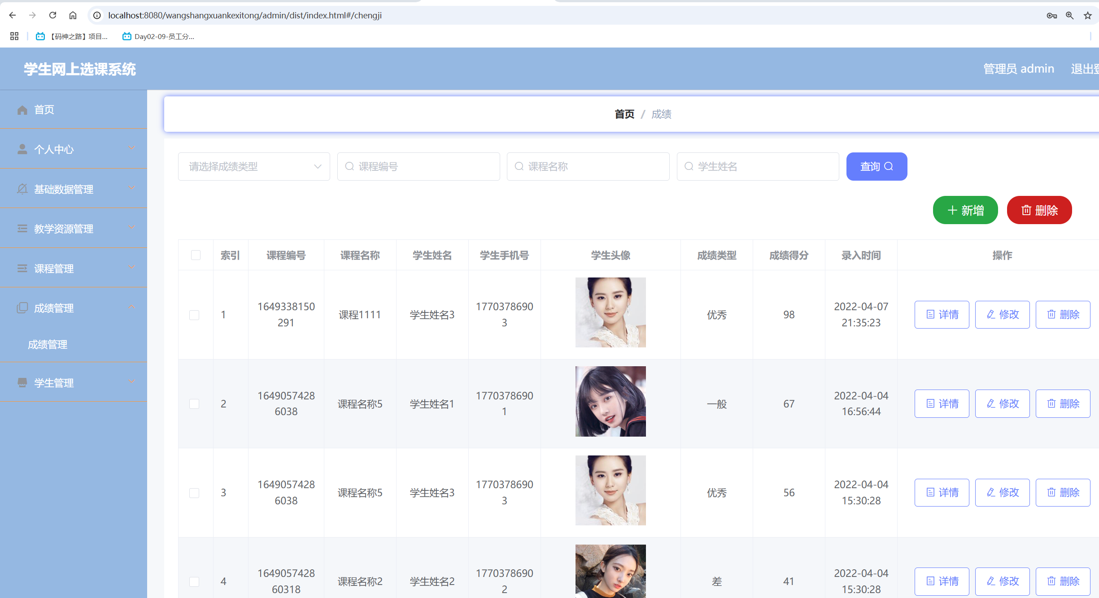Click 修改 for row 2 学生姓名1
The width and height of the screenshot is (1099, 598).
pos(1003,403)
